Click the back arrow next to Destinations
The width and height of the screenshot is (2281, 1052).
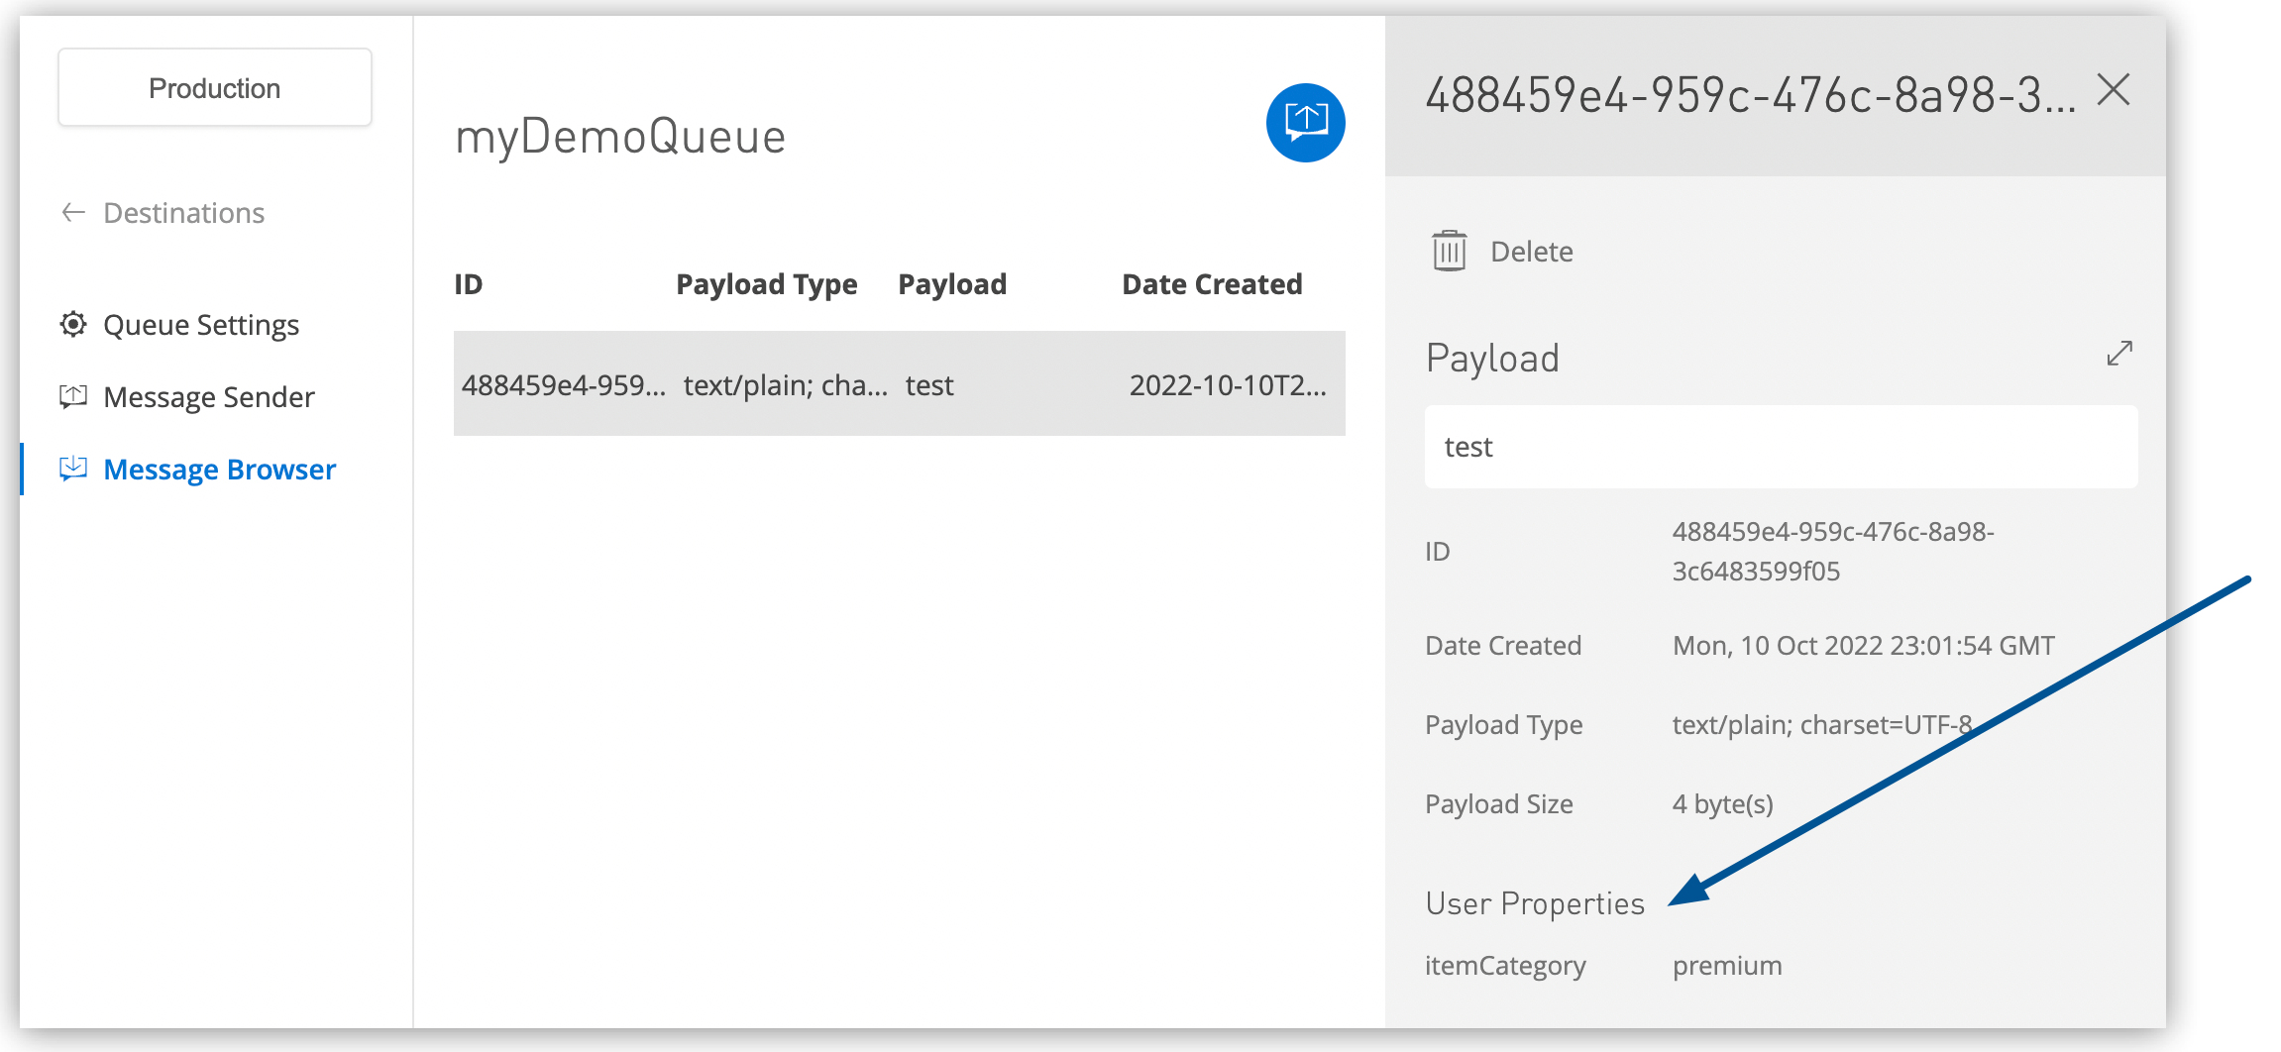71,212
